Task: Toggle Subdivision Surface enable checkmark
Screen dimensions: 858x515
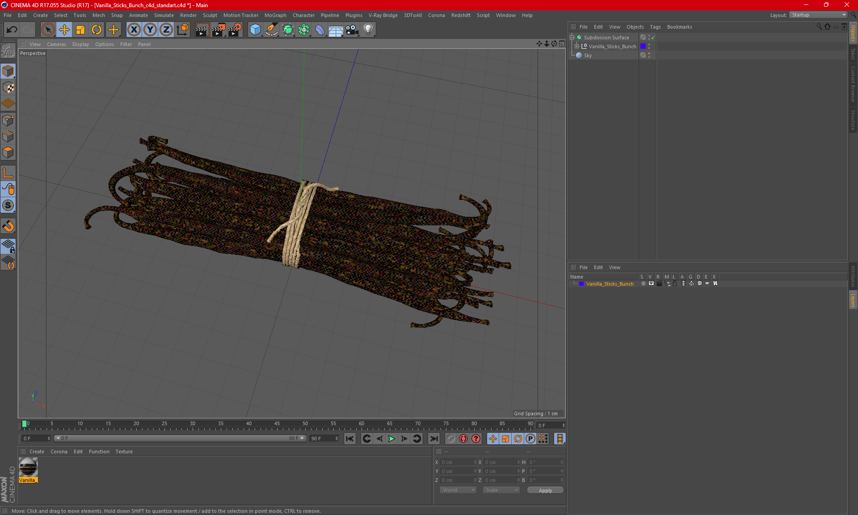Action: pyautogui.click(x=653, y=38)
